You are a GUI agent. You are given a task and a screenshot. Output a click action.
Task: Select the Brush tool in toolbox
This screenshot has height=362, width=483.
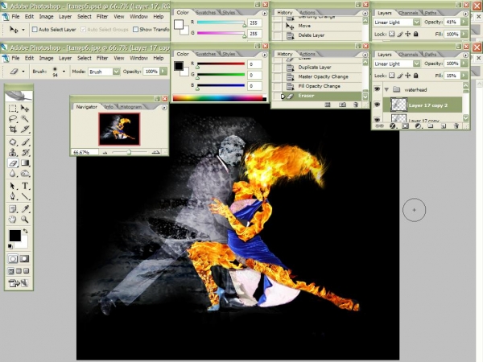pos(25,142)
